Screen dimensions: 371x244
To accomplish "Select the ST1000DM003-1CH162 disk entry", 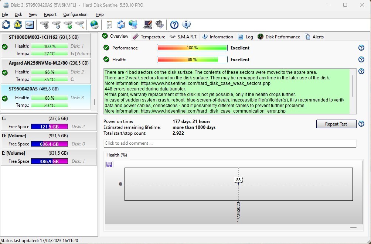I will (46, 45).
